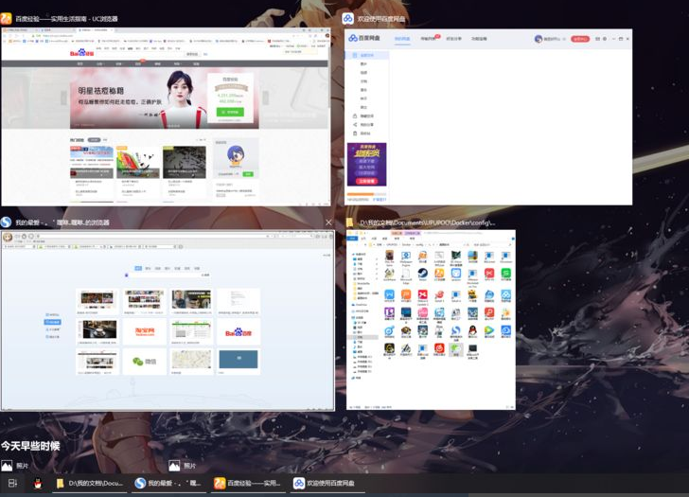Screen dimensions: 689x497
Task: Click the green button in the Baidu Jingyan banner
Action: click(230, 112)
